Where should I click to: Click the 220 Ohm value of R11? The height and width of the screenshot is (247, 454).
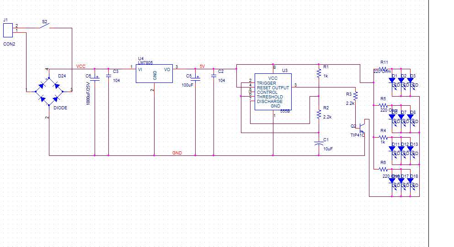(382, 71)
